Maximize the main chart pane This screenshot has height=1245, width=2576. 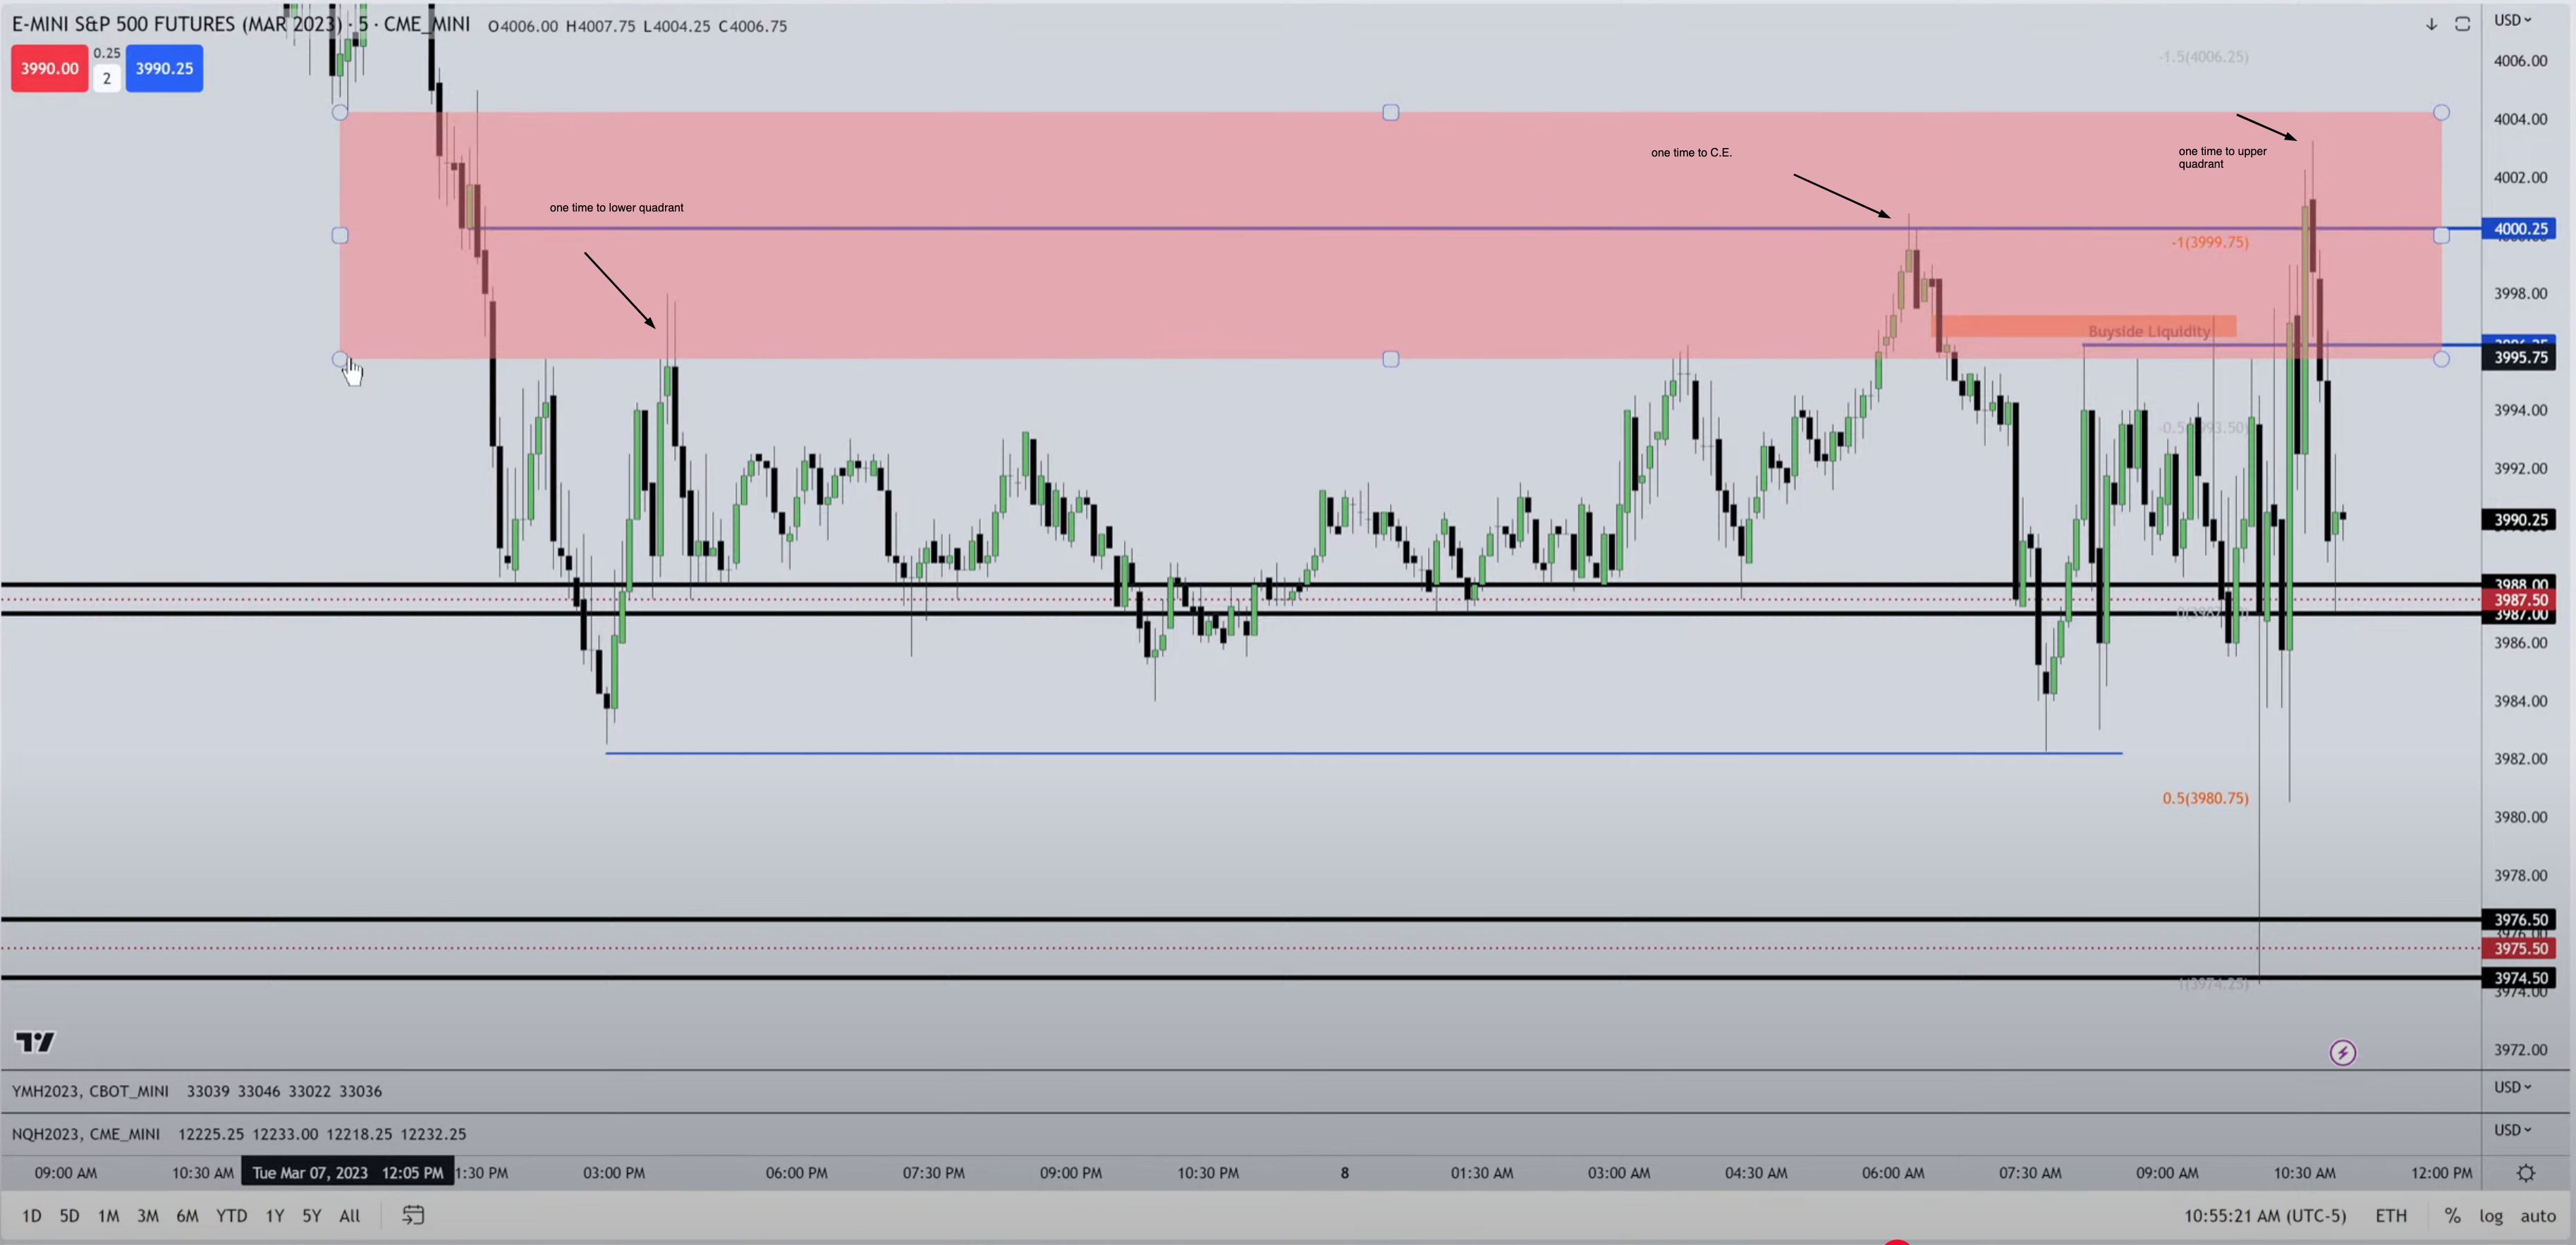pyautogui.click(x=2462, y=24)
